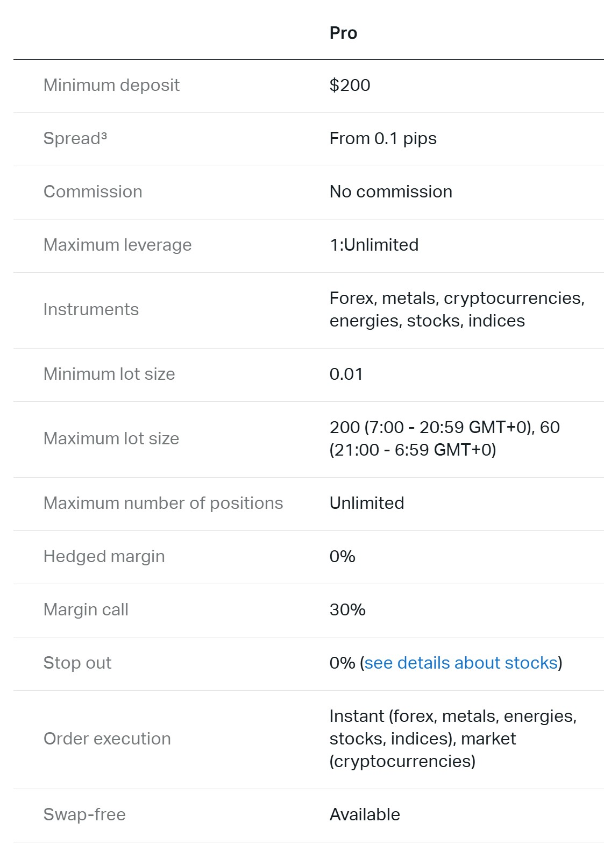Viewport: 604px width, 844px height.
Task: Select the Pro column header
Action: [x=343, y=33]
